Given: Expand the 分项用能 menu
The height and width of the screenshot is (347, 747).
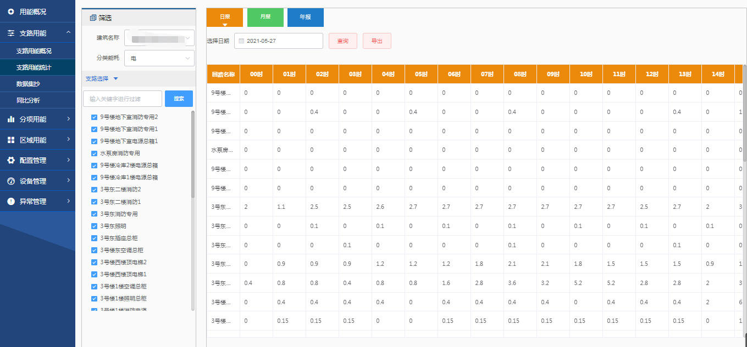Looking at the screenshot, I should click(37, 118).
